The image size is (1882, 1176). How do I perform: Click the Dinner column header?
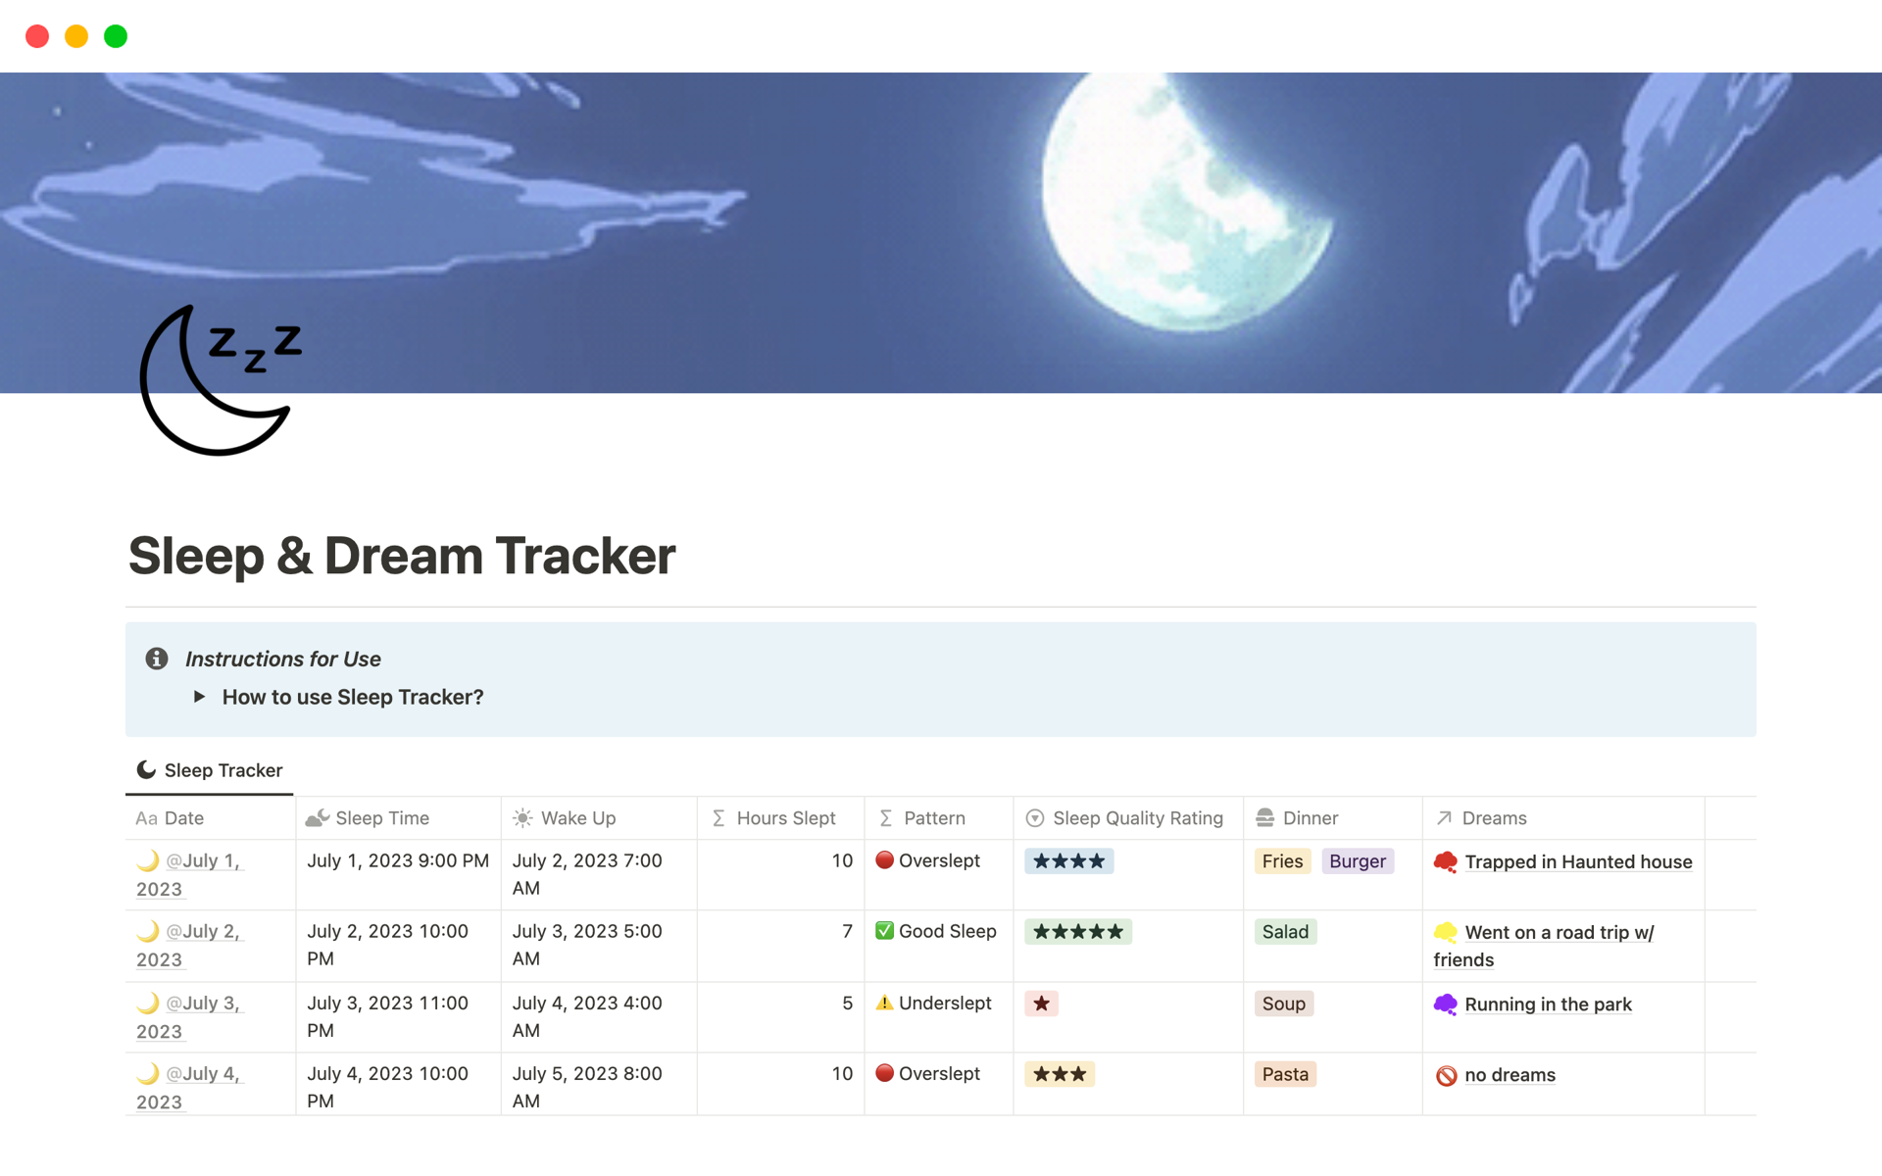(x=1311, y=817)
